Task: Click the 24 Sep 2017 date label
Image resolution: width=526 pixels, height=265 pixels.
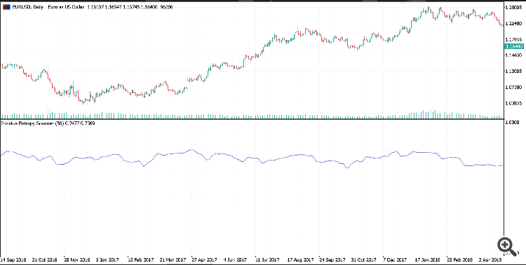Action: (332, 259)
